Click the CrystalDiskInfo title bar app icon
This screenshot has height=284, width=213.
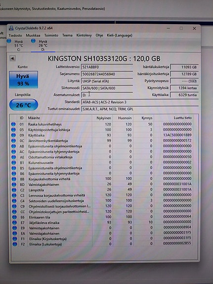click(x=11, y=28)
